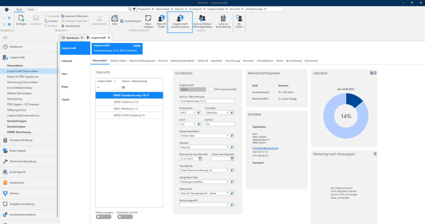Click Liegenschaft synchronisieren

point(180,22)
